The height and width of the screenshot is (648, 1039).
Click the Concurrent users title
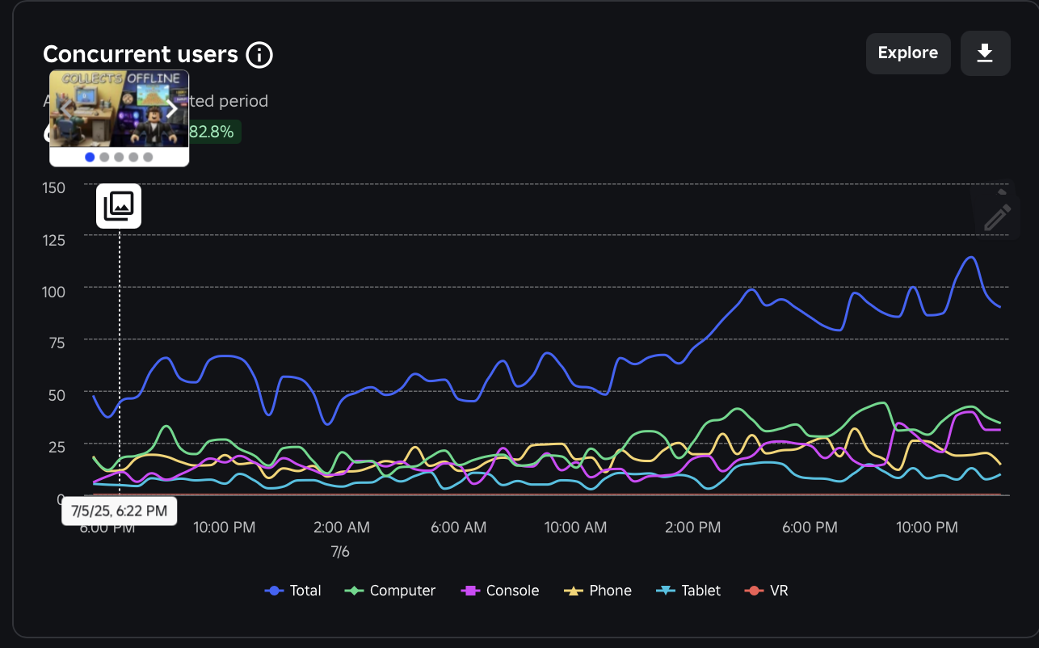pyautogui.click(x=141, y=54)
